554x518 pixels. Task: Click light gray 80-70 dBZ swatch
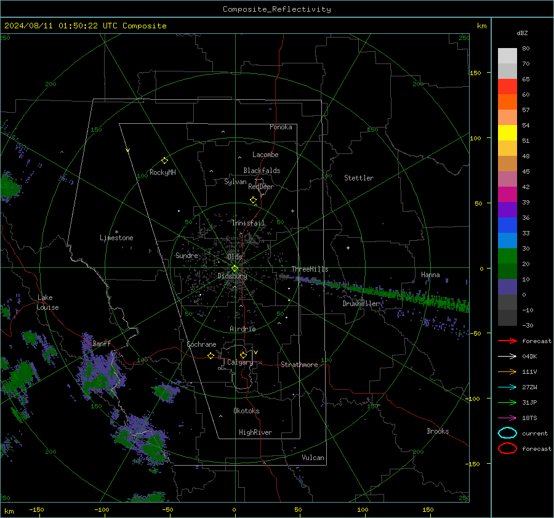pyautogui.click(x=507, y=56)
